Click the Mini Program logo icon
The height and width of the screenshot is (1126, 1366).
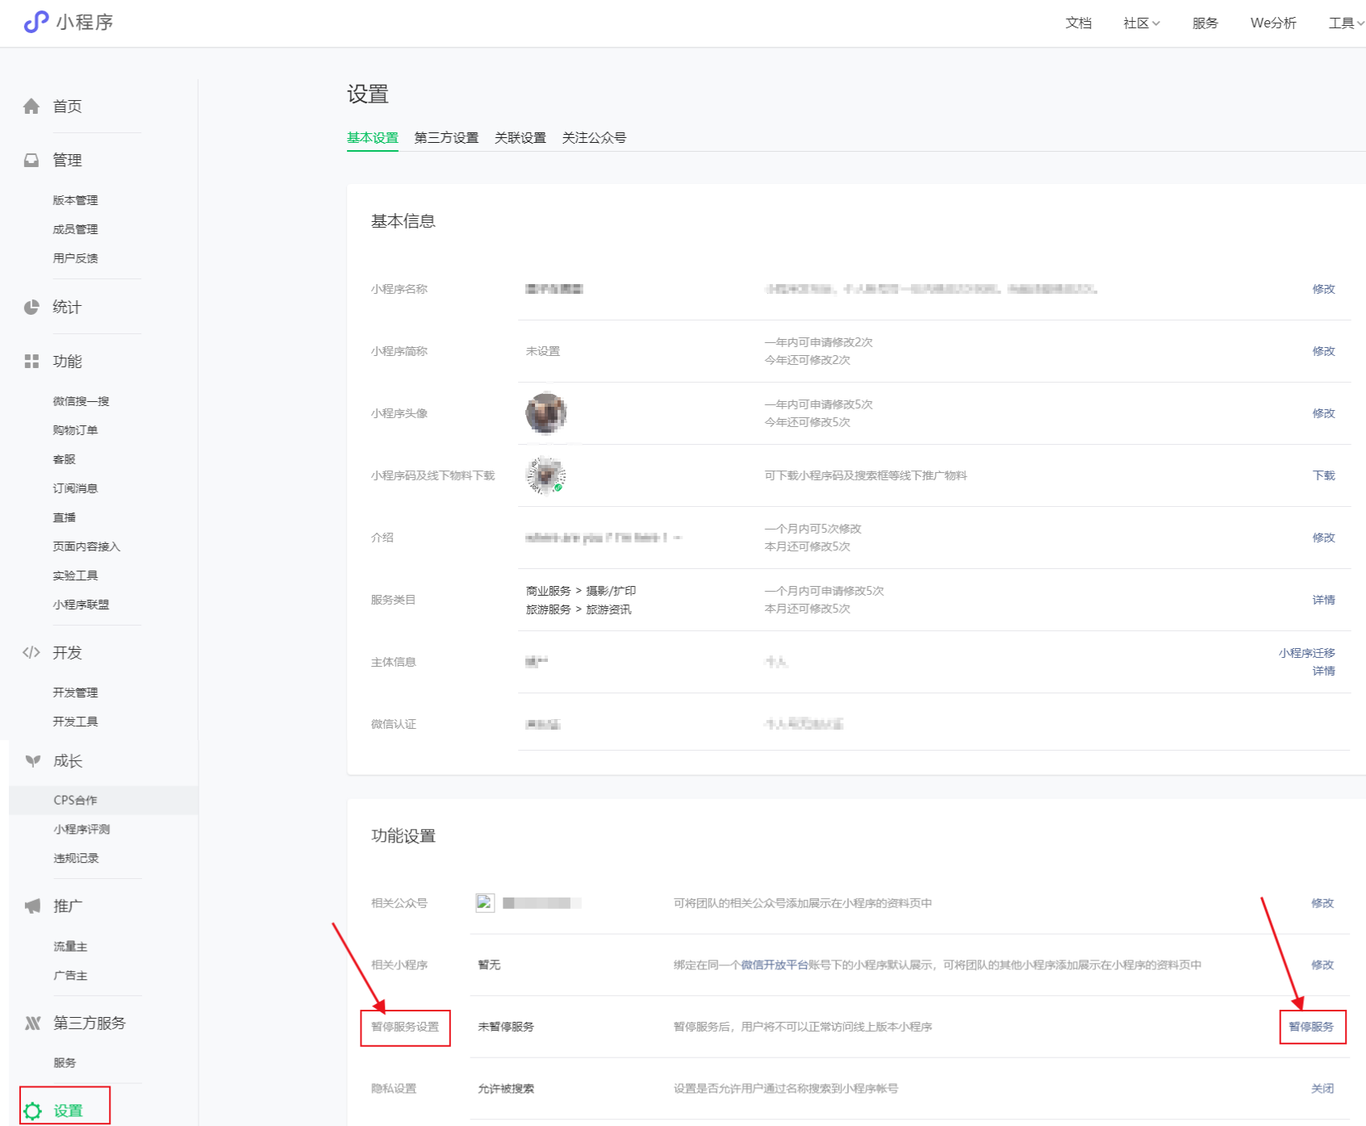pos(36,22)
